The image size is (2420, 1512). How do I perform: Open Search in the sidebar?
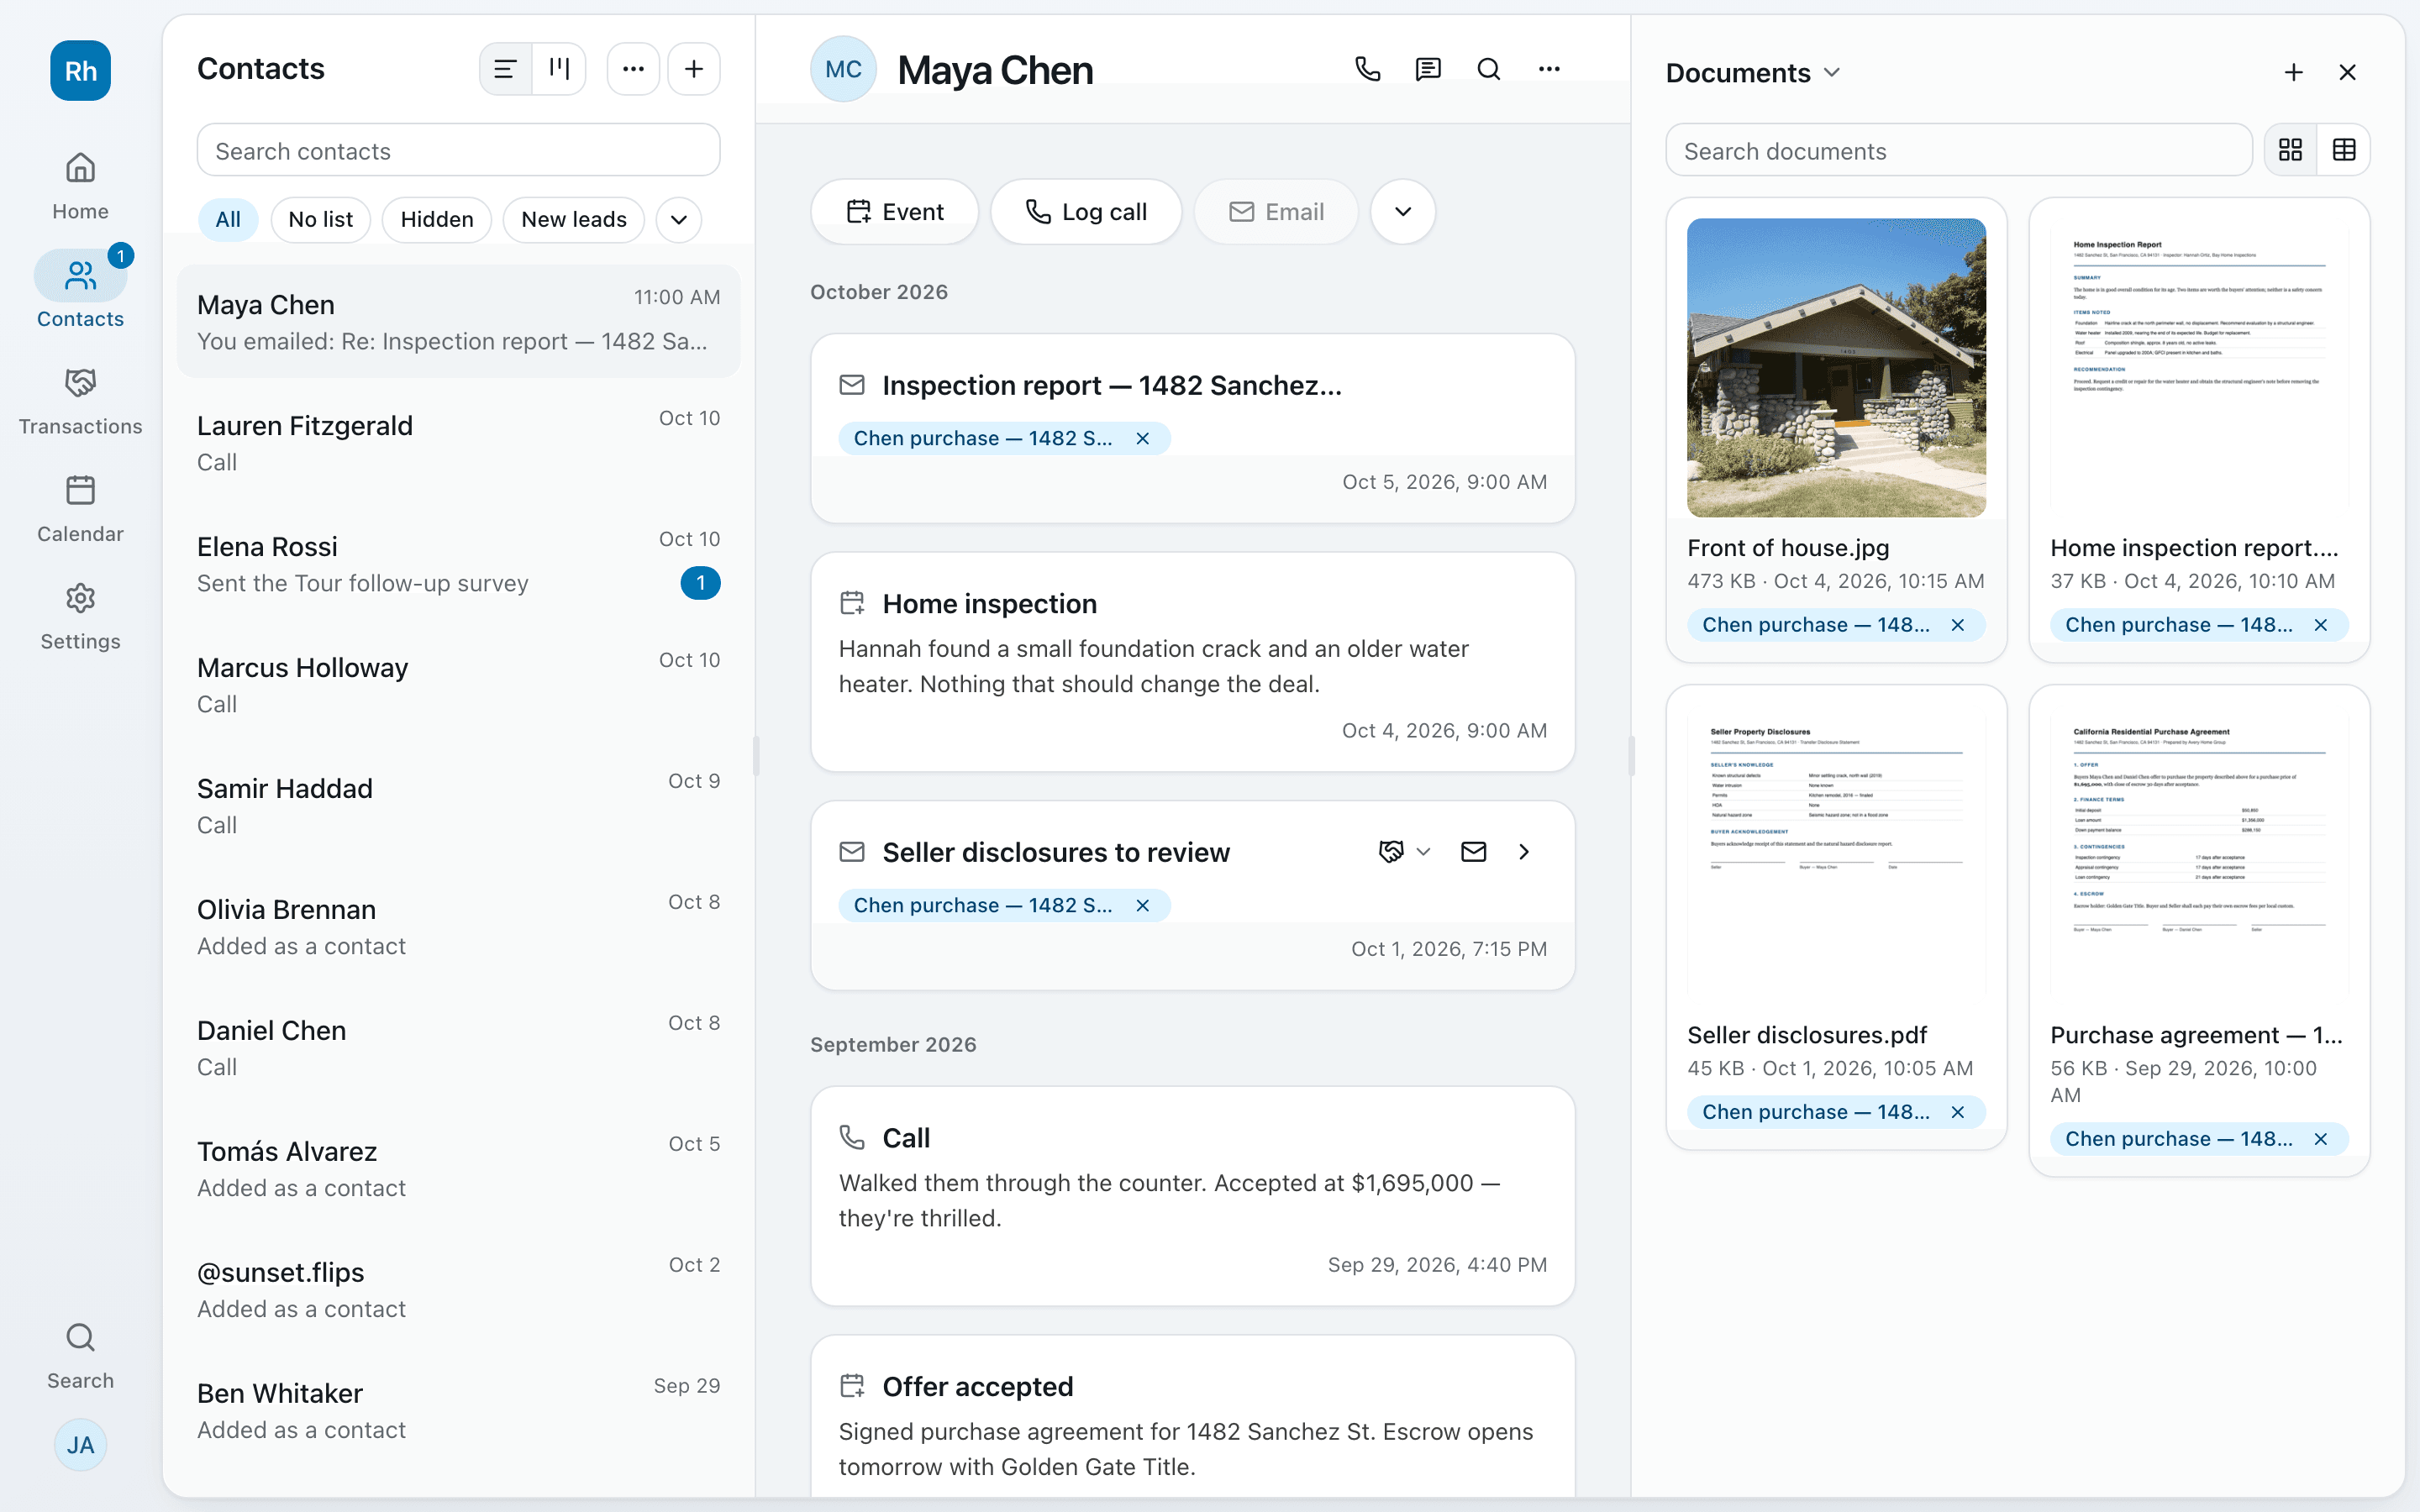pos(80,1356)
